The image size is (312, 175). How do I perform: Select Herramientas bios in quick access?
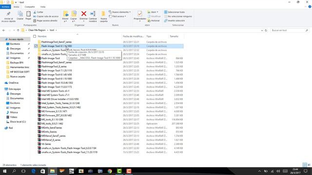[x=19, y=67]
